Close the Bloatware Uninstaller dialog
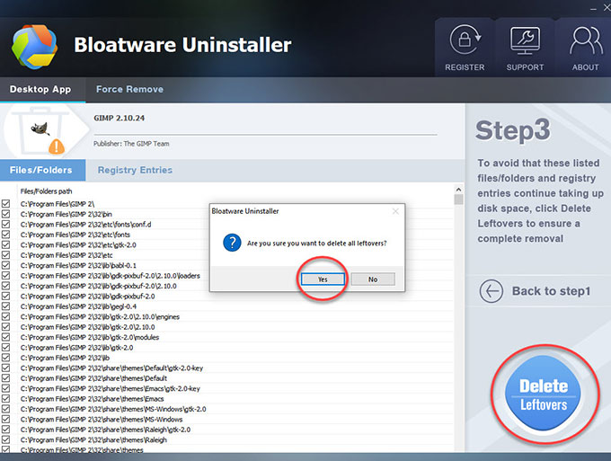The width and height of the screenshot is (611, 461). (x=395, y=211)
